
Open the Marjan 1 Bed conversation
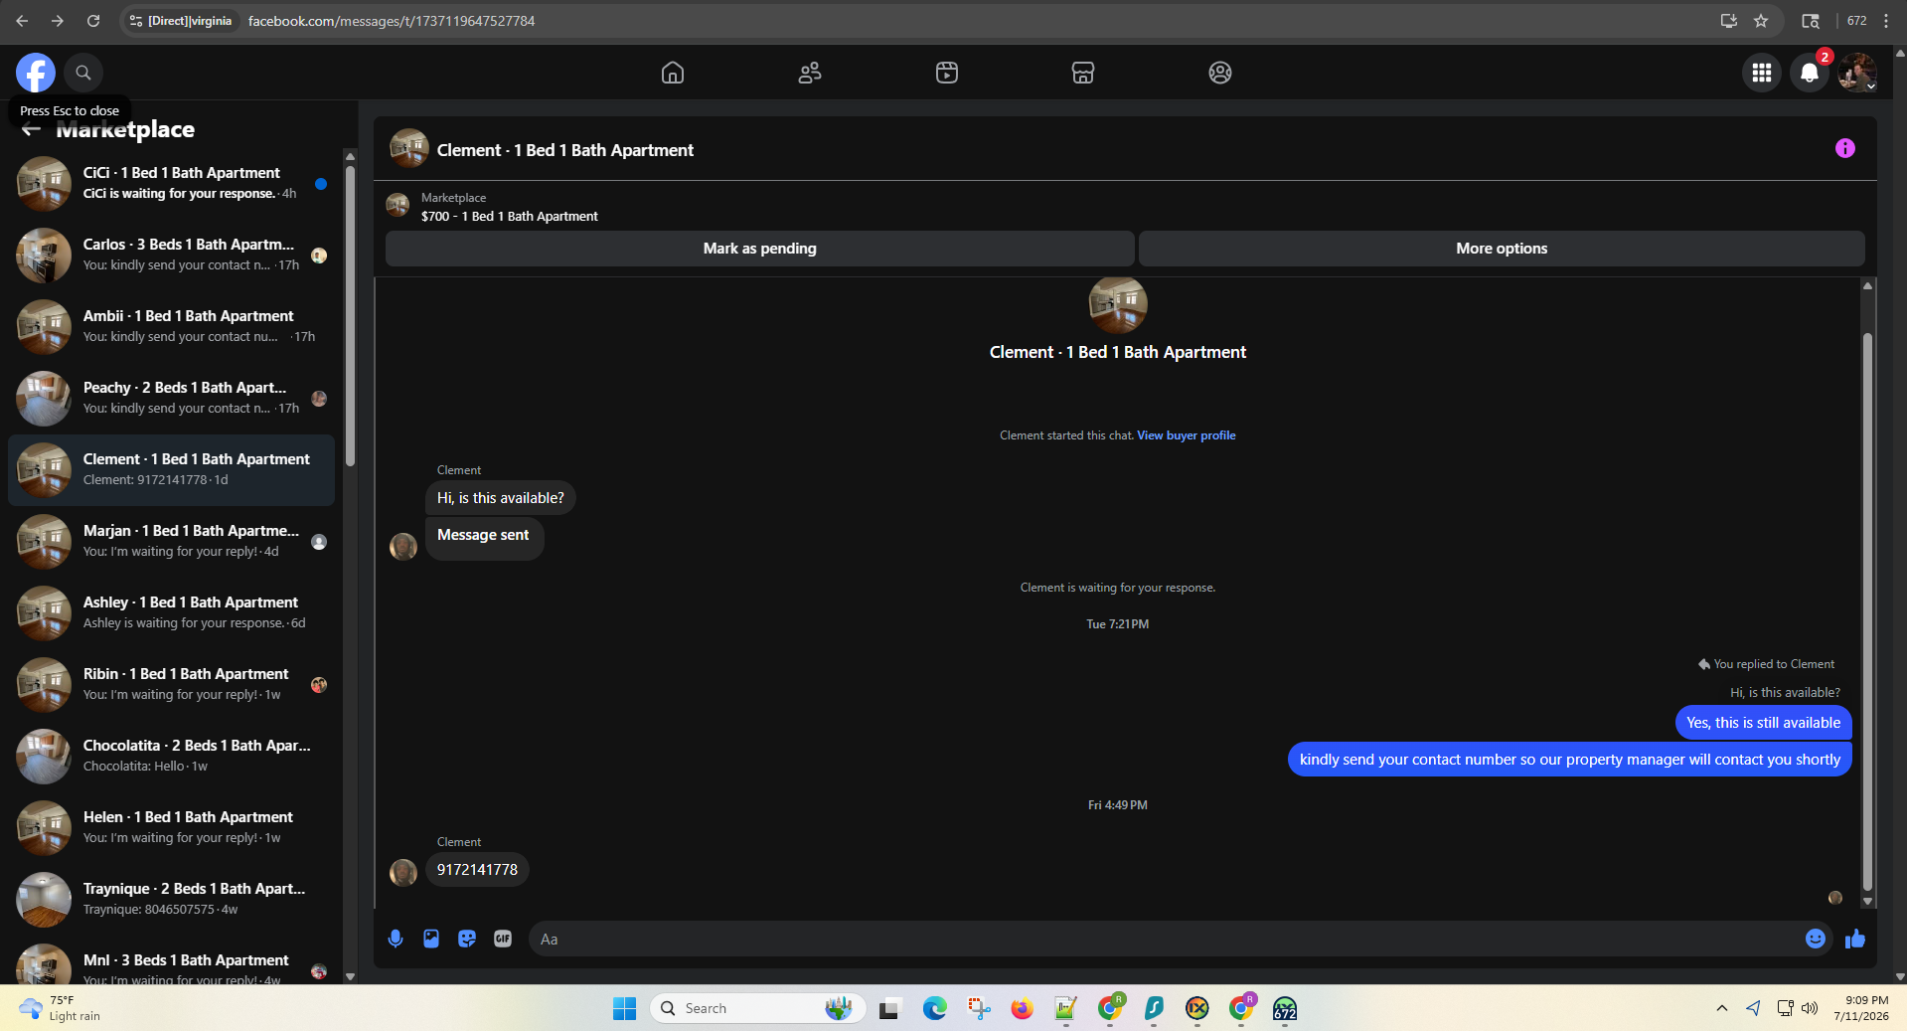[171, 542]
